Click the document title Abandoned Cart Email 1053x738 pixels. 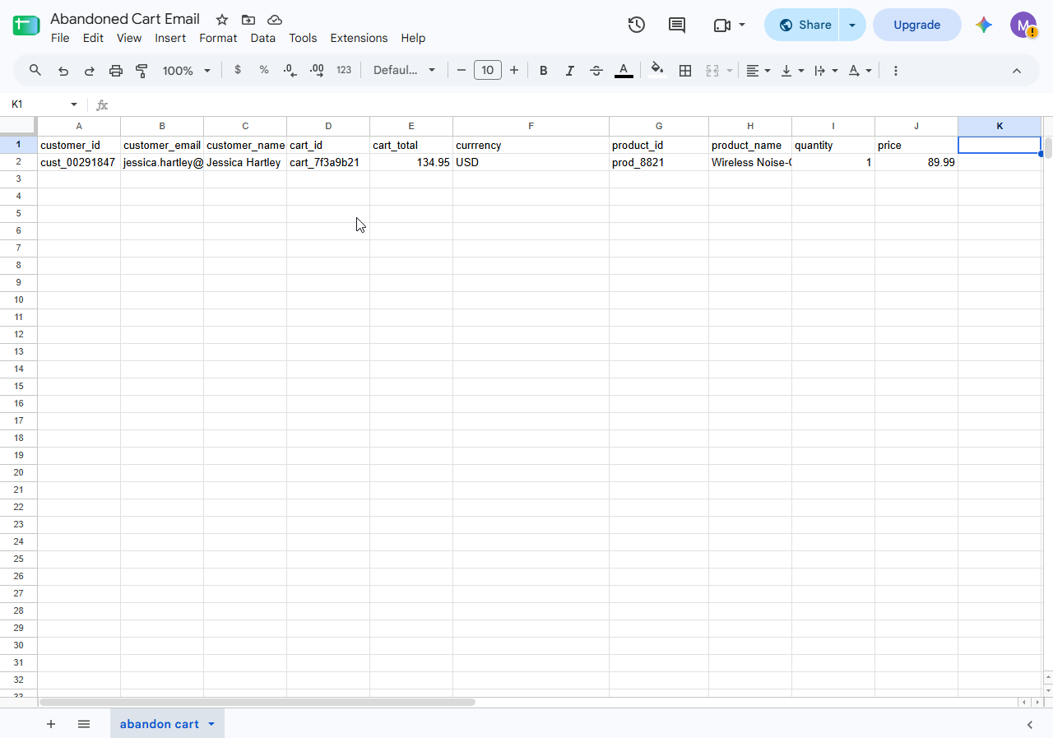pyautogui.click(x=125, y=19)
